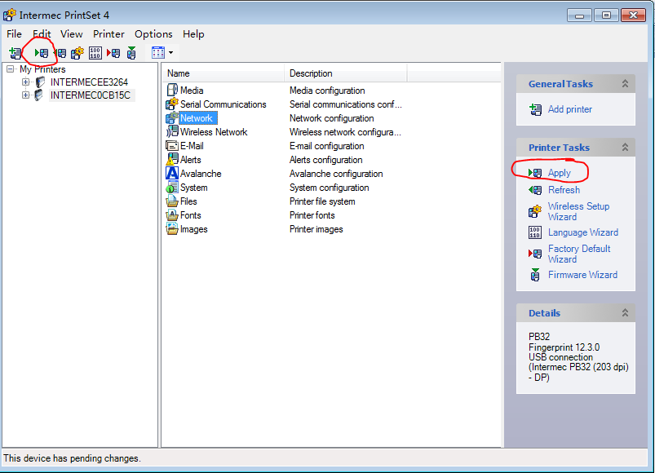
Task: Open the Help menu
Action: pyautogui.click(x=193, y=34)
